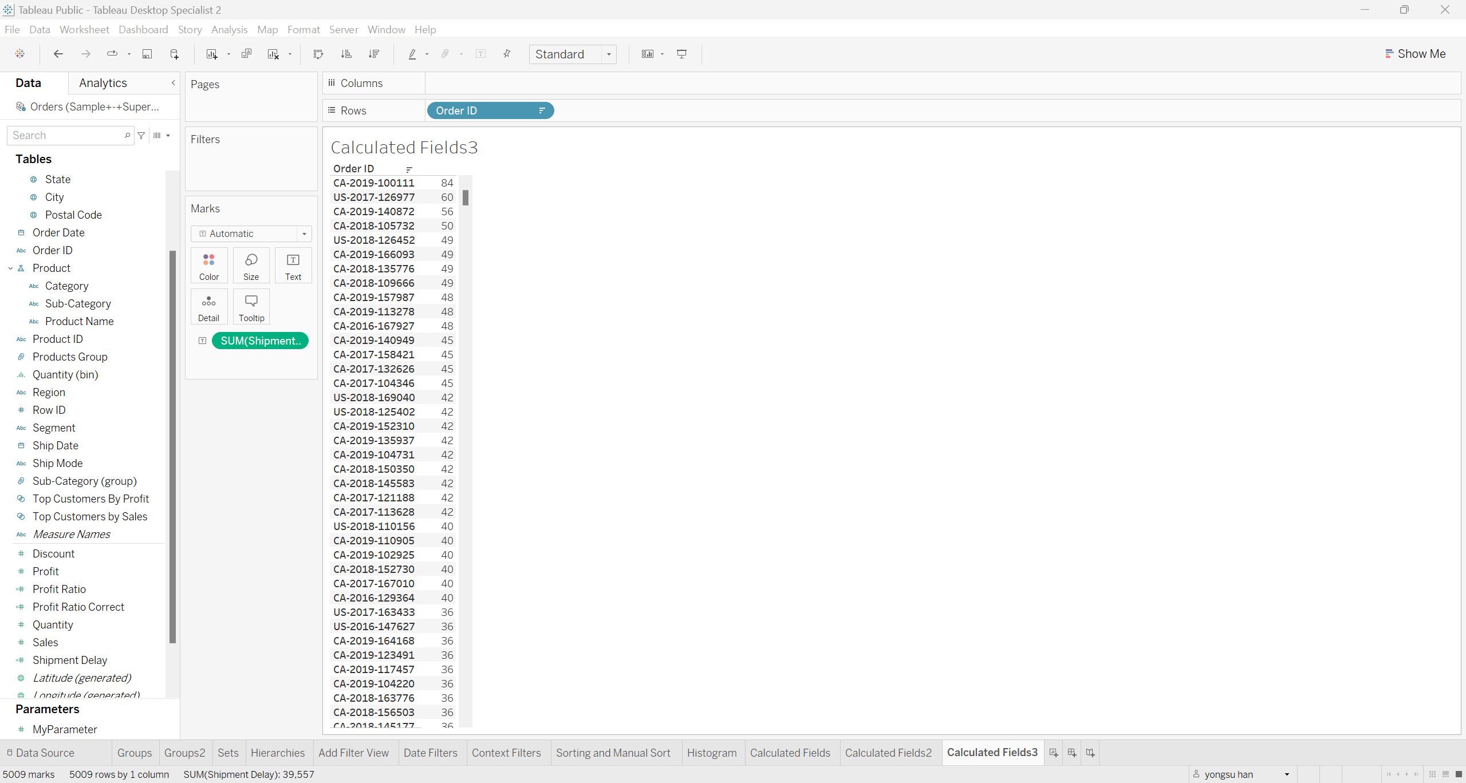Click the New Dashboard icon in the tab bar
The image size is (1466, 783).
1072,753
